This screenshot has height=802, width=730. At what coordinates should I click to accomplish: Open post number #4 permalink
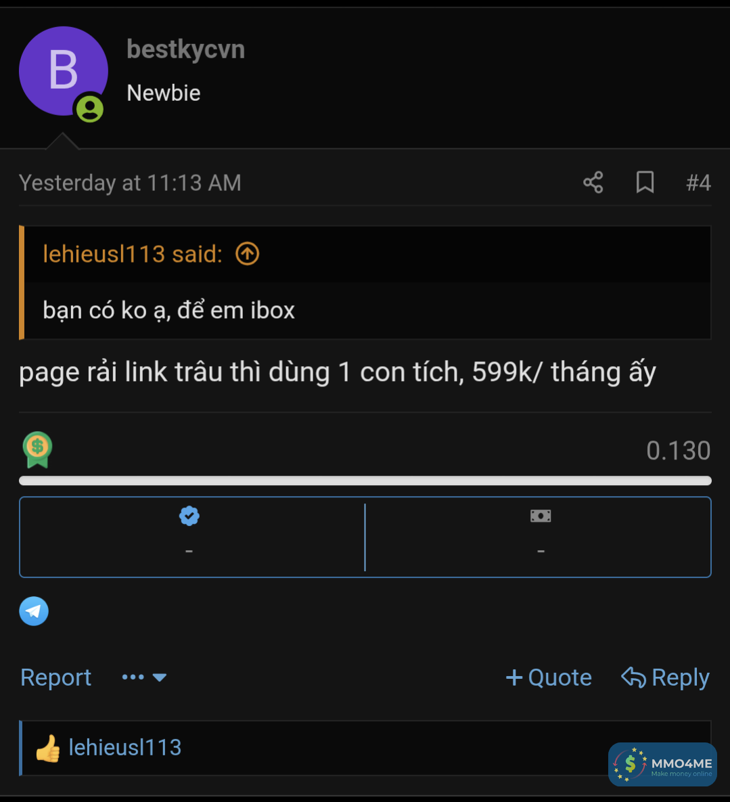(x=698, y=183)
